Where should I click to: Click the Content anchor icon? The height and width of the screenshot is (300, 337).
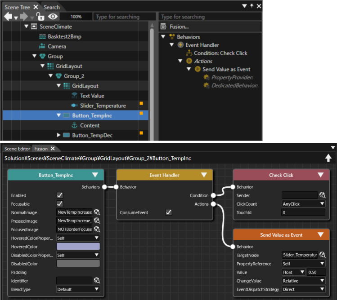74,125
